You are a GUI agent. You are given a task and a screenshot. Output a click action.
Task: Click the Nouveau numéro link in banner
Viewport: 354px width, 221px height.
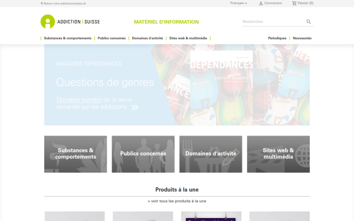[x=79, y=100]
